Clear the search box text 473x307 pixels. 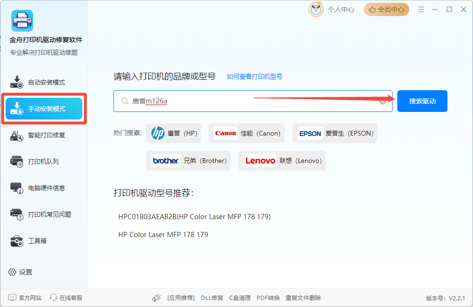pos(383,102)
